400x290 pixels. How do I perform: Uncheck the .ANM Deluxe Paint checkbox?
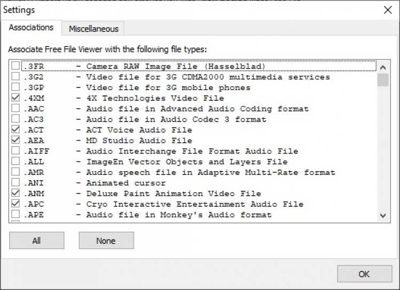(15, 193)
